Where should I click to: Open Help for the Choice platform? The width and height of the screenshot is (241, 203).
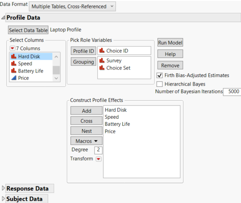coord(170,54)
